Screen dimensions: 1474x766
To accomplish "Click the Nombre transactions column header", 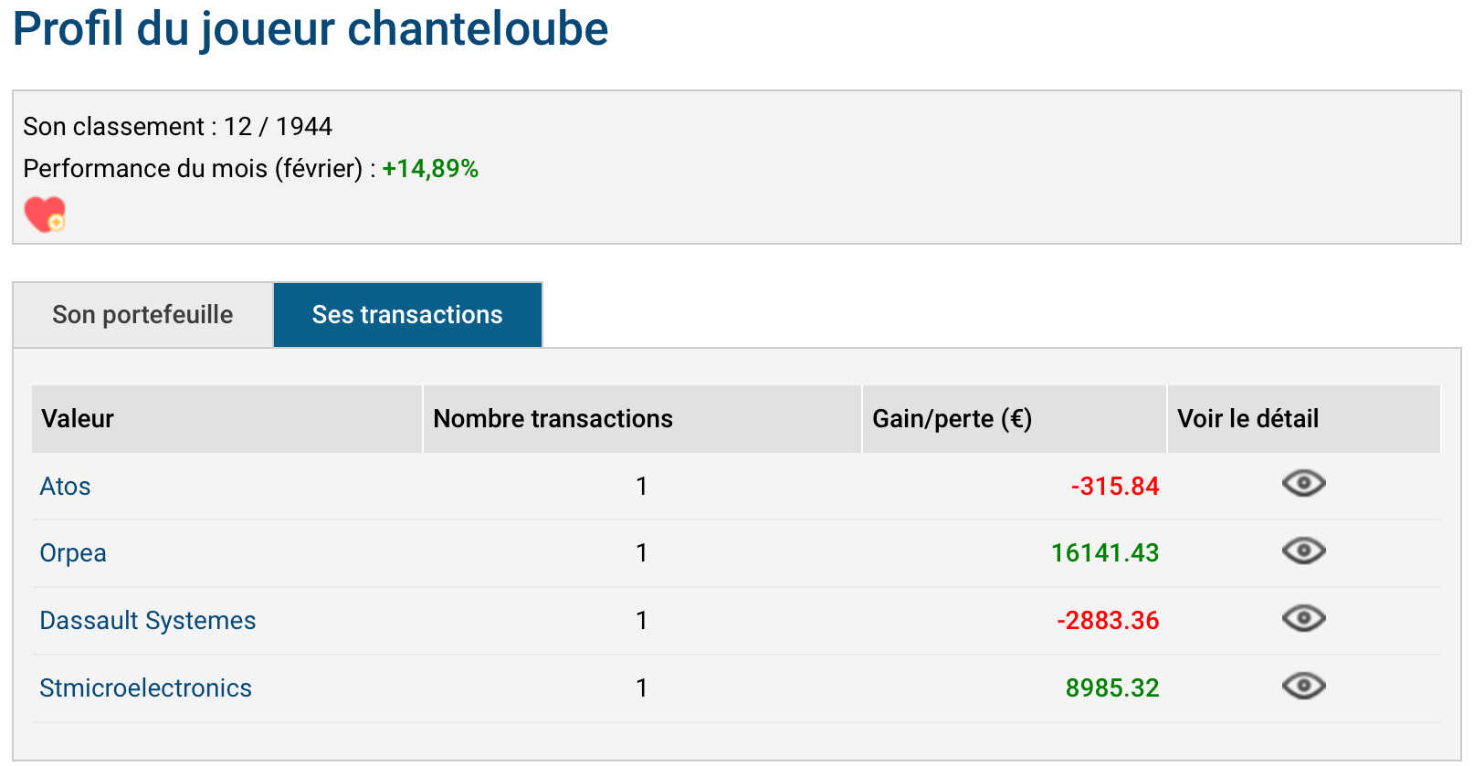I will tap(642, 419).
